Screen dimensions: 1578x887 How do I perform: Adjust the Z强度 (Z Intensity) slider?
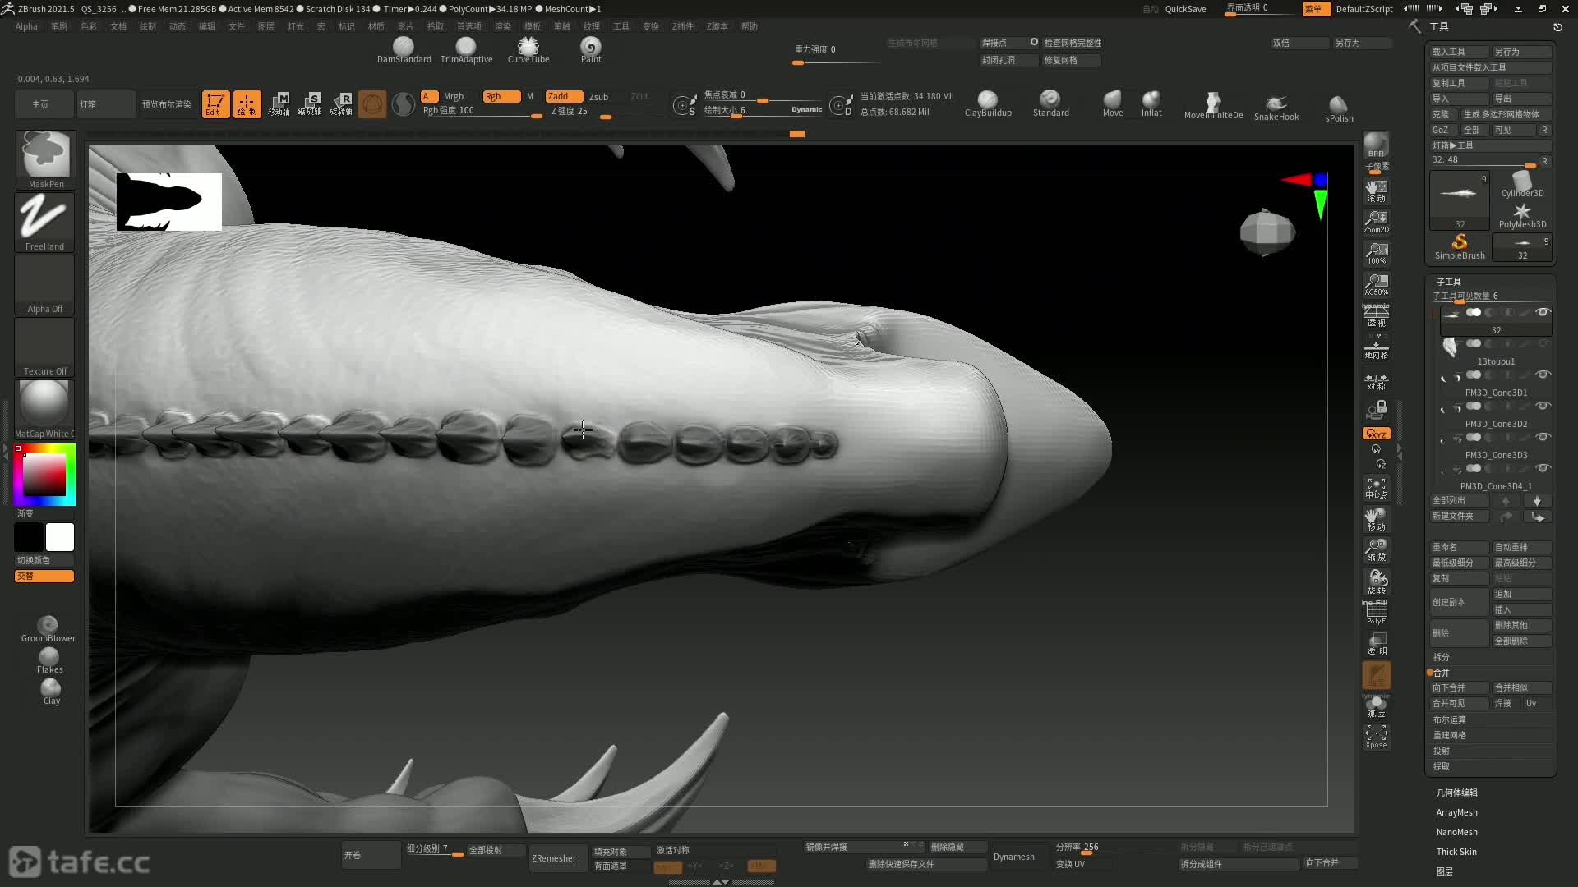pos(606,111)
